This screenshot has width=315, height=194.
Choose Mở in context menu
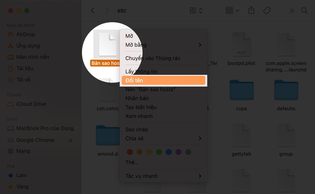click(x=163, y=36)
